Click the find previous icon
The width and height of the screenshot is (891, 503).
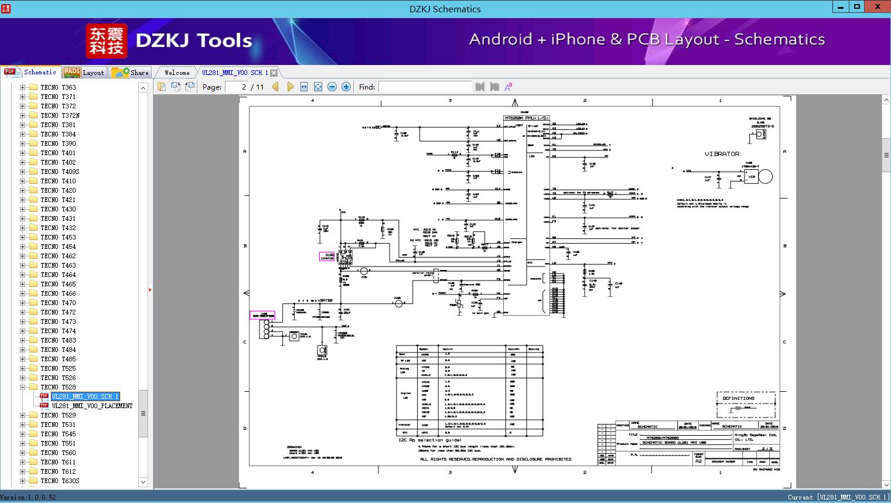[x=480, y=87]
